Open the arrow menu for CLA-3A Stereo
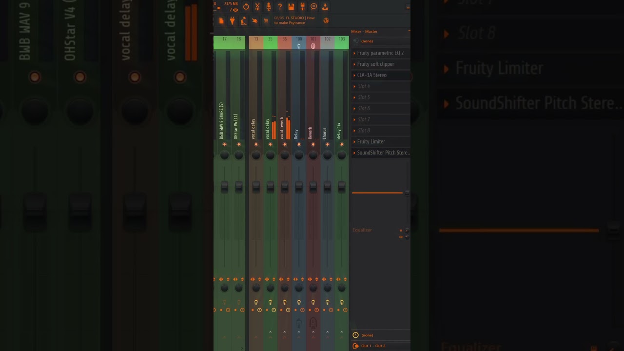The height and width of the screenshot is (351, 624). point(354,76)
